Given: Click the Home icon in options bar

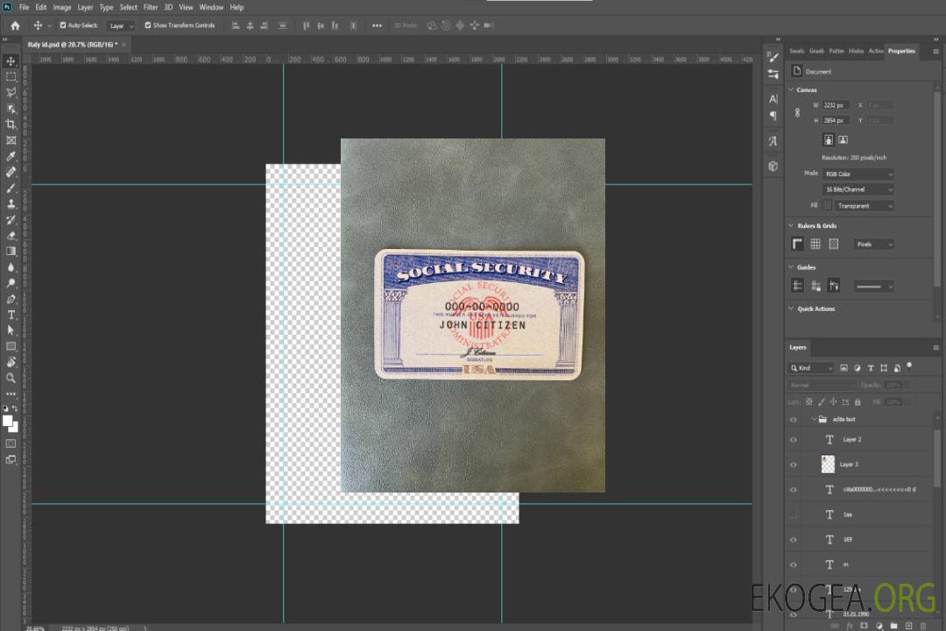Looking at the screenshot, I should 15,25.
